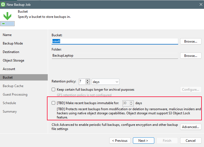Click Browse button next to Bucket field
This screenshot has height=147, width=204.
[x=191, y=41]
